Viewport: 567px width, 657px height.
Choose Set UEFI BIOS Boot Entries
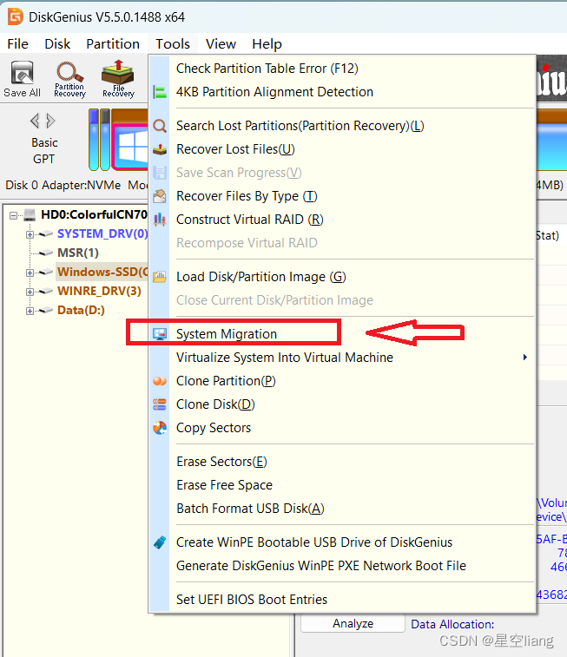(342, 600)
